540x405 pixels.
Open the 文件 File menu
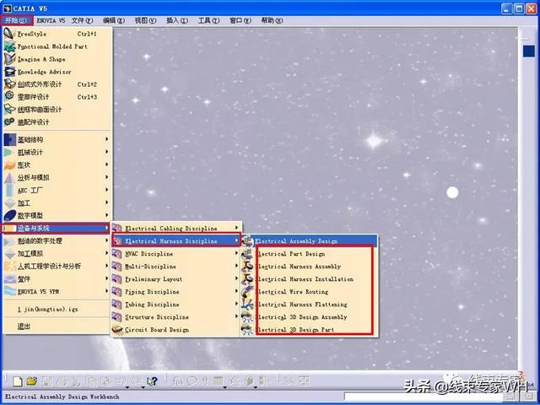tap(83, 20)
